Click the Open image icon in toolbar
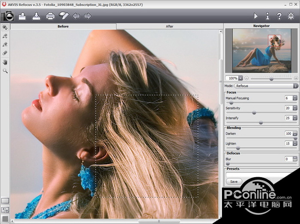 (x=22, y=16)
